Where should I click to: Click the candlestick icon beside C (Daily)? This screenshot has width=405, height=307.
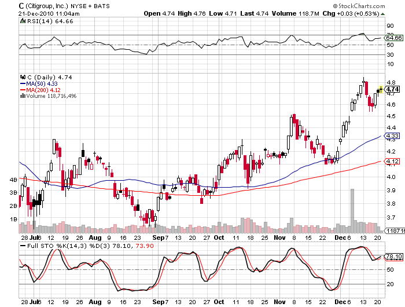(x=23, y=77)
